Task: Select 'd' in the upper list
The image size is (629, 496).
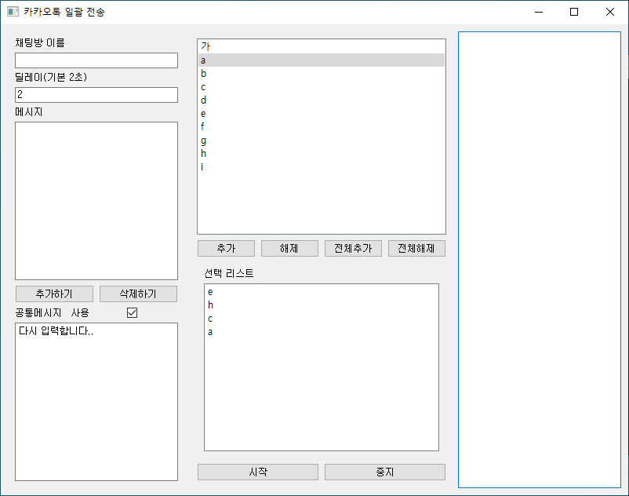Action: pyautogui.click(x=322, y=100)
